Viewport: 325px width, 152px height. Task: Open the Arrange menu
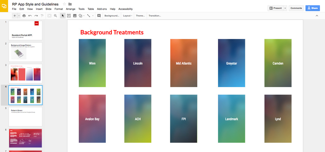71,9
